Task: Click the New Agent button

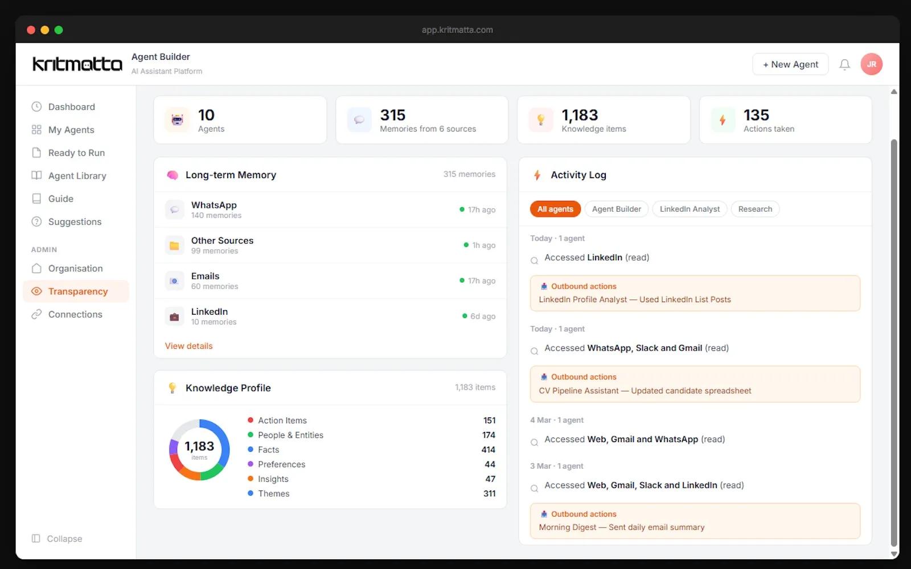Action: (790, 65)
